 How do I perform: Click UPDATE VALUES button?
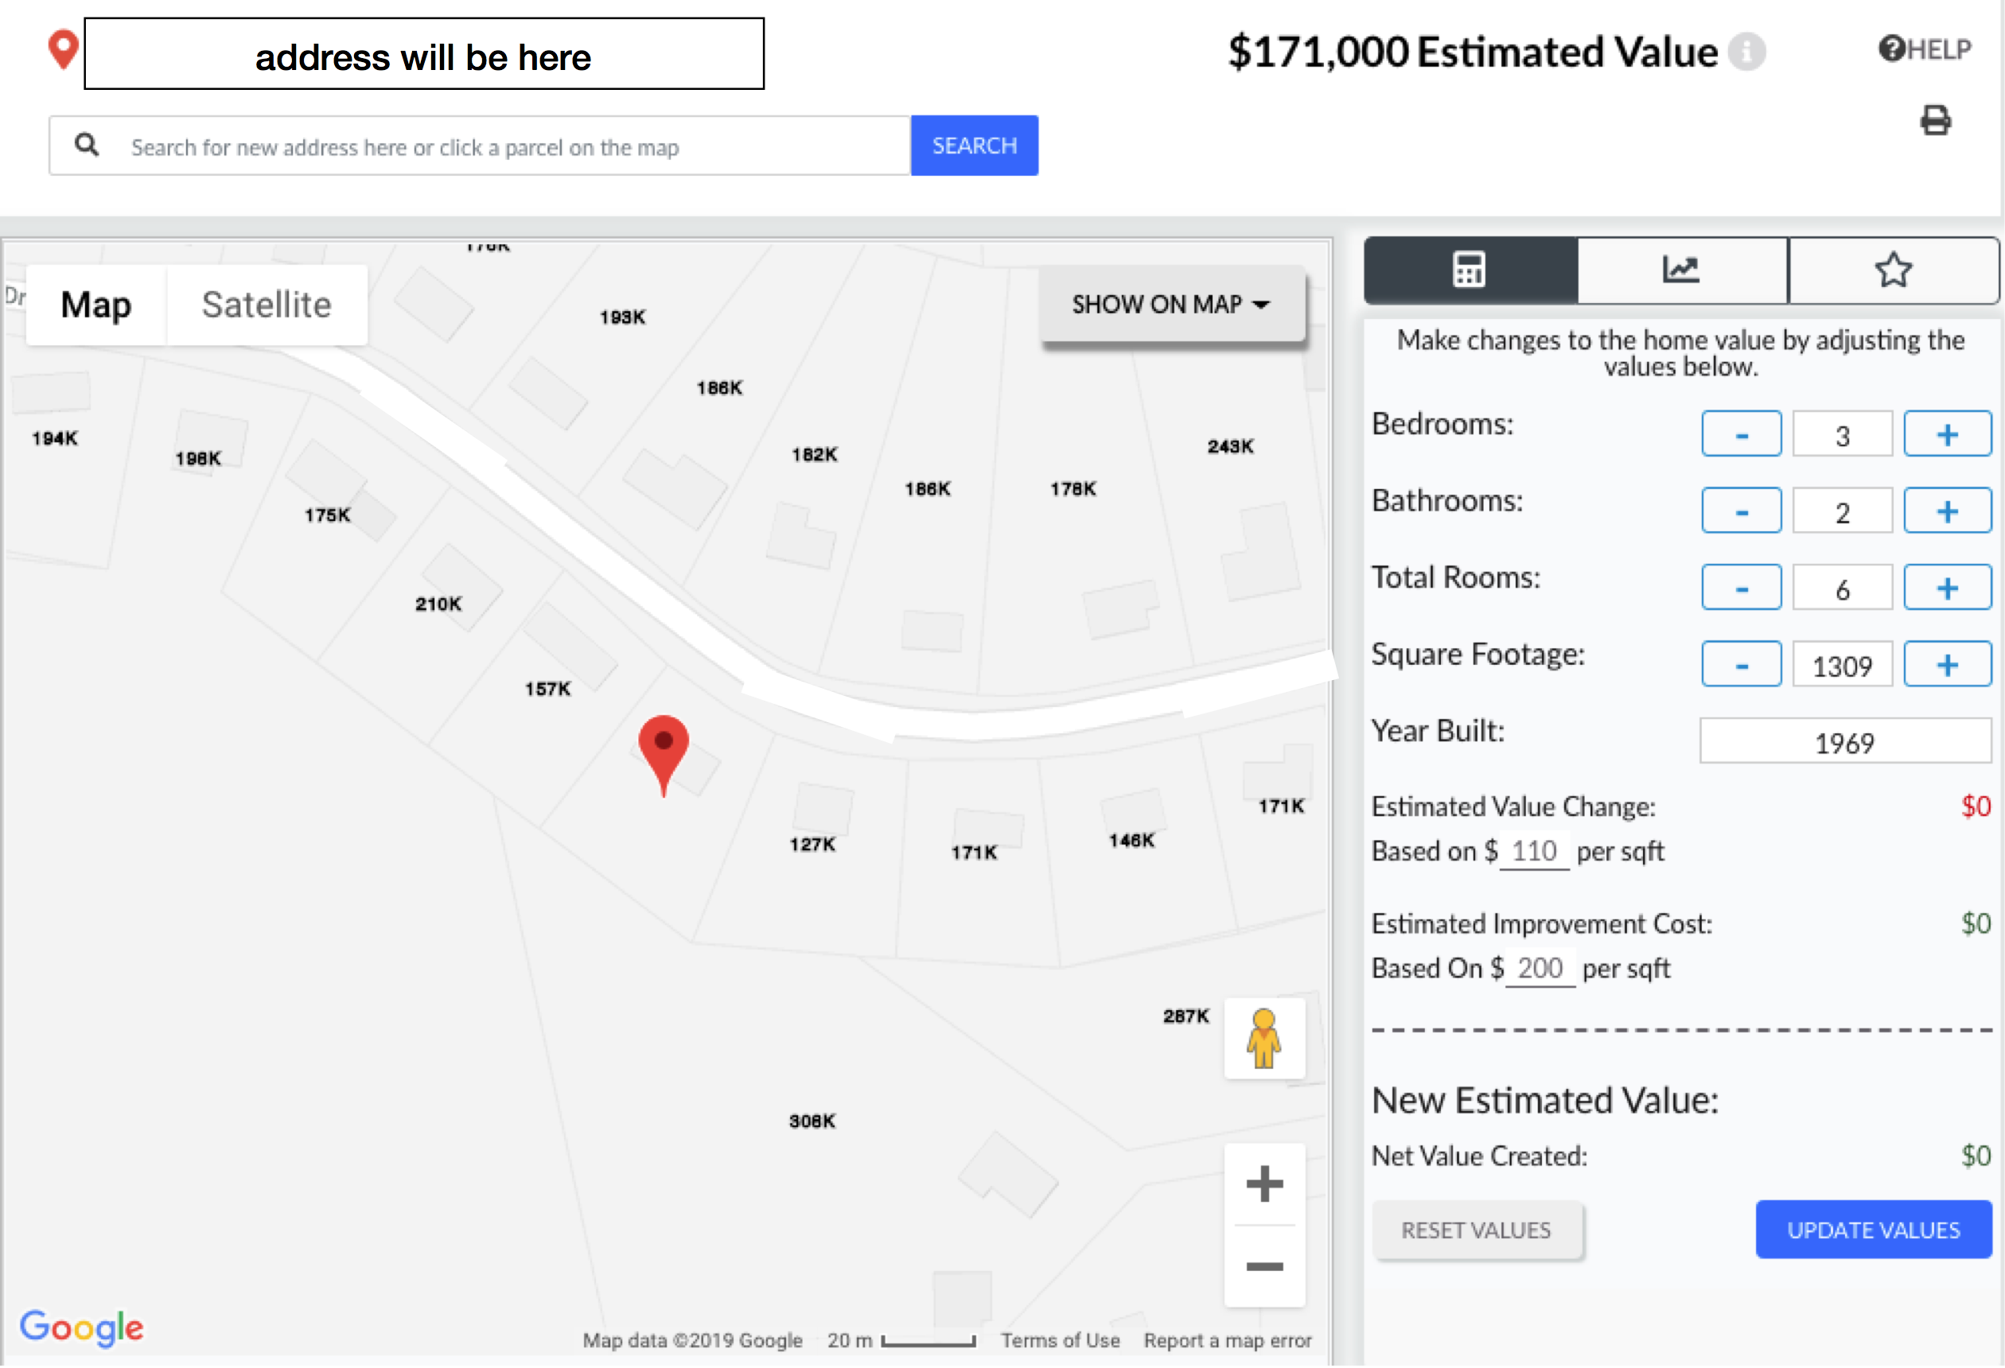[1874, 1231]
